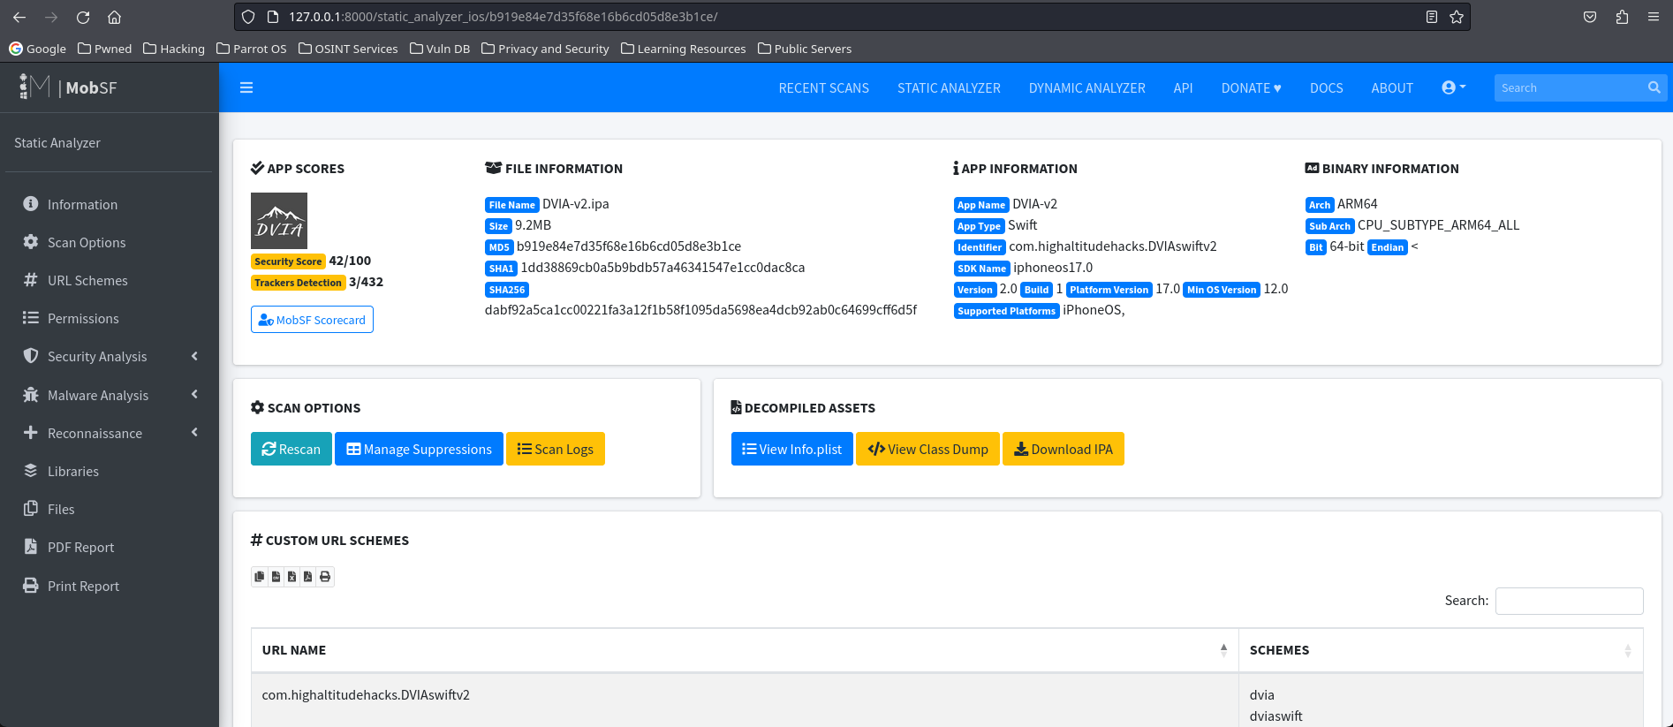The image size is (1673, 727).
Task: Open DYNAMIC ANALYZER in the top navbar
Action: pos(1086,87)
